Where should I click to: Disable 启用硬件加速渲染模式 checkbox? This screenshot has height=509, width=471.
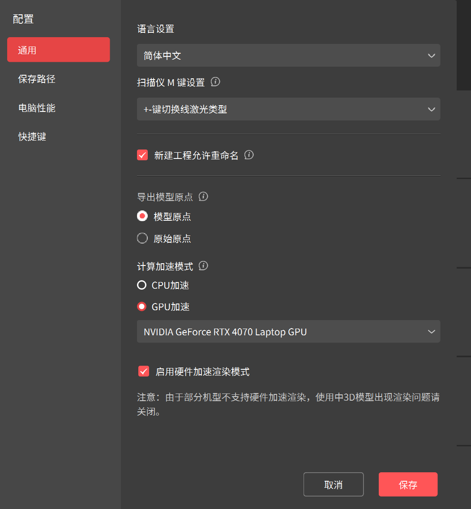(x=144, y=371)
